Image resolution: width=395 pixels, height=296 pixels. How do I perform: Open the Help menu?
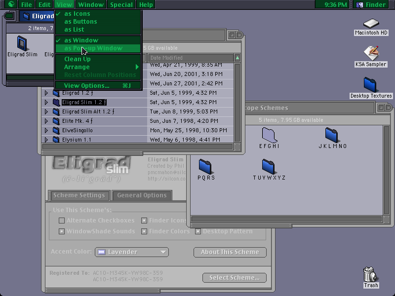point(146,4)
